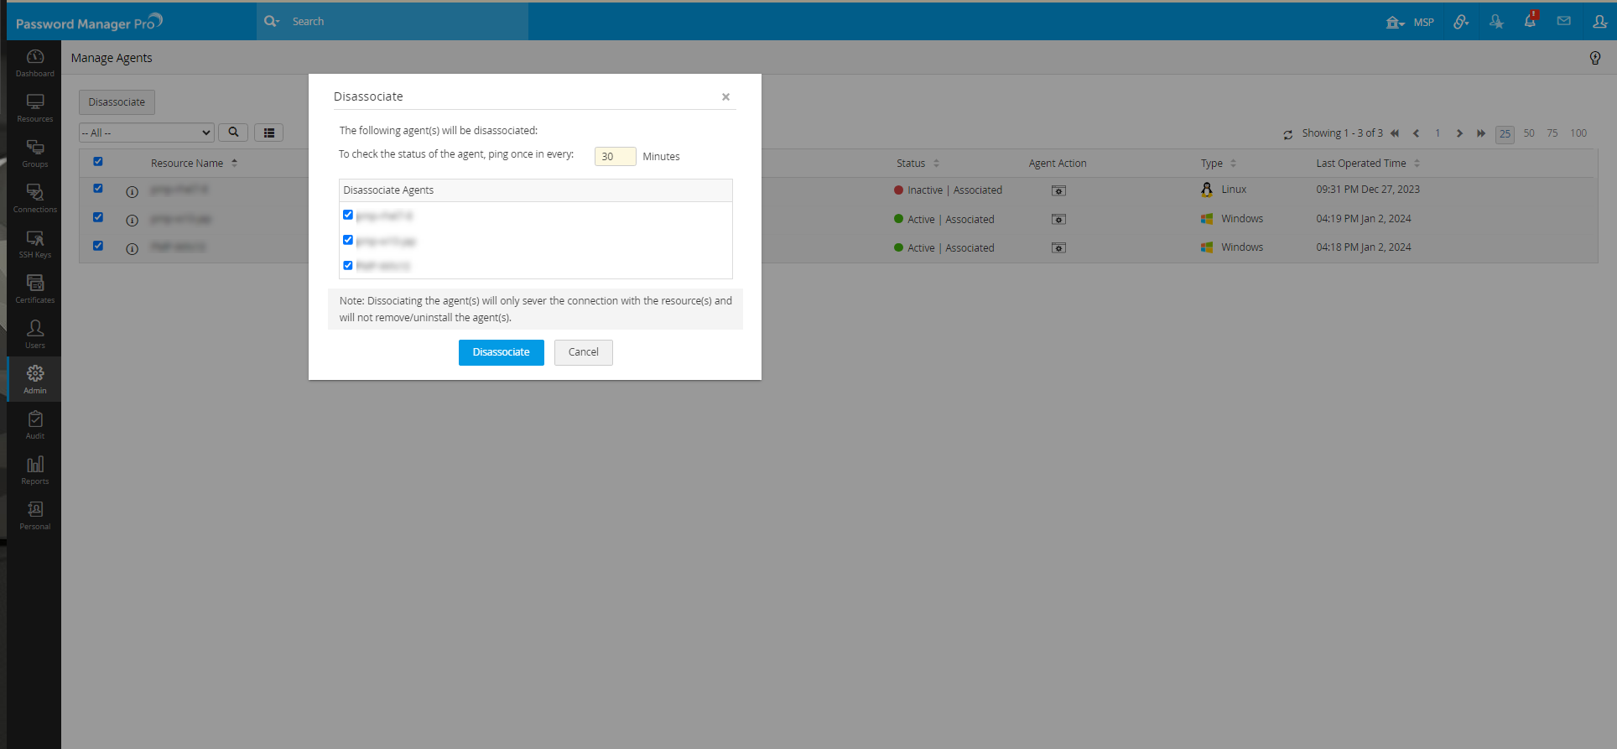This screenshot has height=749, width=1617.
Task: Click the Search box in top bar
Action: tap(407, 22)
